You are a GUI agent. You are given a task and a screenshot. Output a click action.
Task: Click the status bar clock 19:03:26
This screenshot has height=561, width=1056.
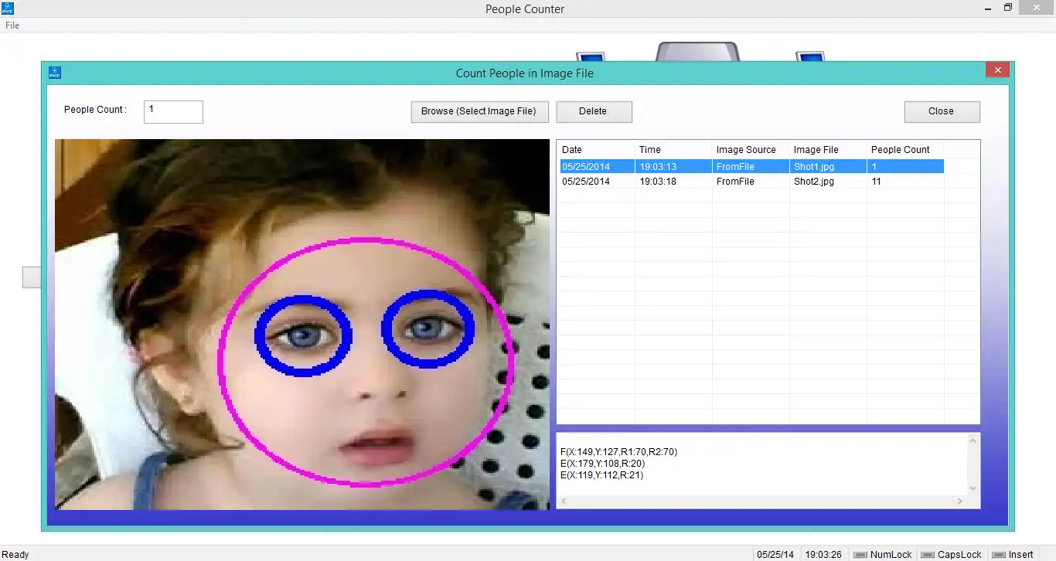pyautogui.click(x=823, y=555)
